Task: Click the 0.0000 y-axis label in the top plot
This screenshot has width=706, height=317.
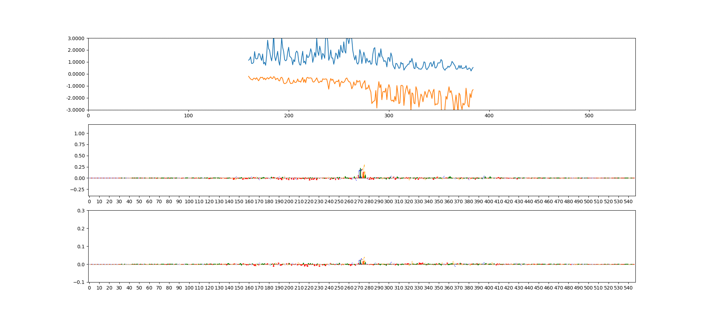Action: click(76, 74)
